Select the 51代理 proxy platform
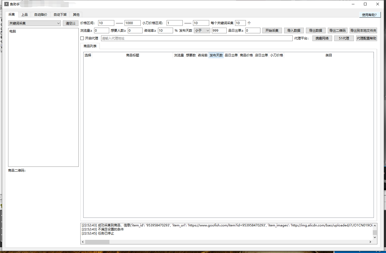Viewport: 386px width, 253px height. pyautogui.click(x=344, y=38)
